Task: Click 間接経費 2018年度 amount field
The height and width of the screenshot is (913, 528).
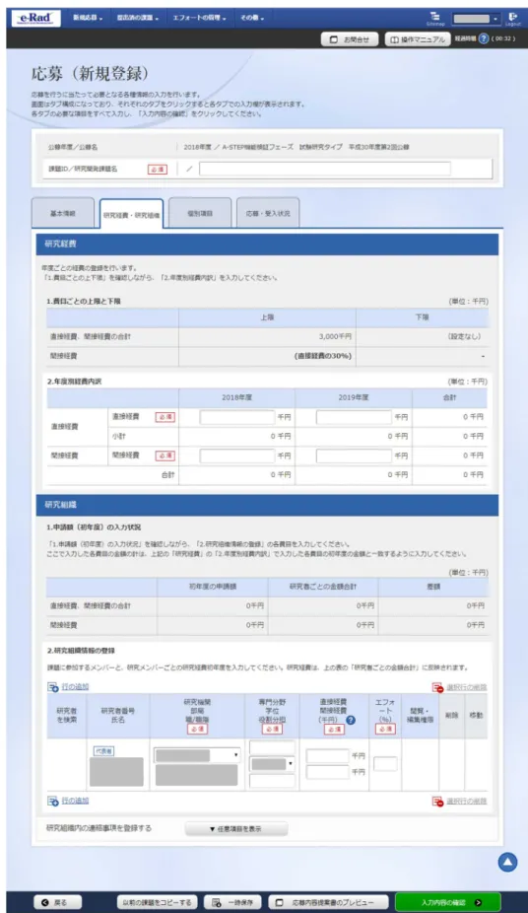Action: [236, 456]
